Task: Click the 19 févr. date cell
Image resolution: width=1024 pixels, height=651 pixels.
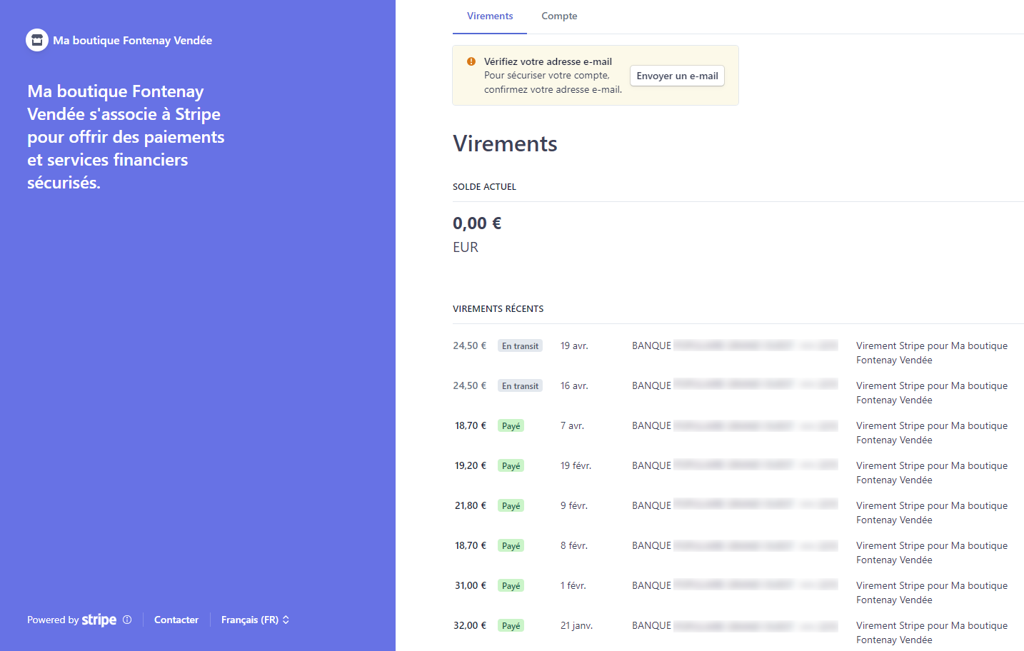Action: (x=576, y=465)
